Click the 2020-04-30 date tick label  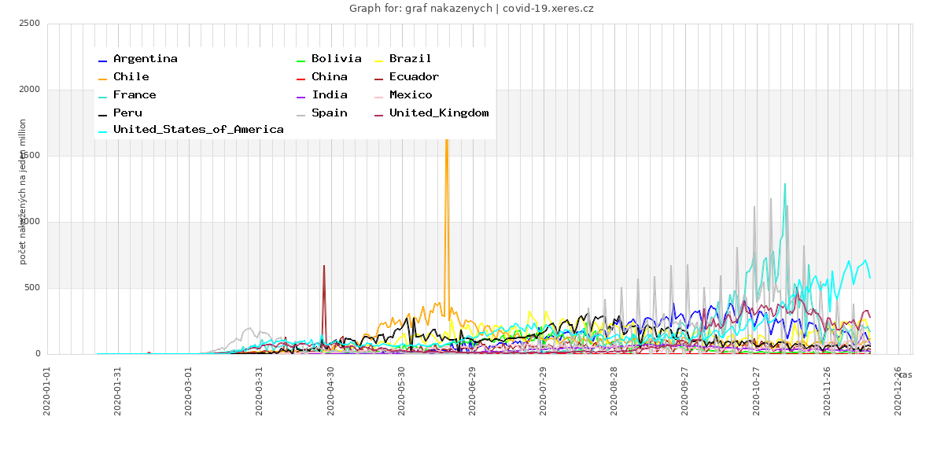pyautogui.click(x=330, y=390)
